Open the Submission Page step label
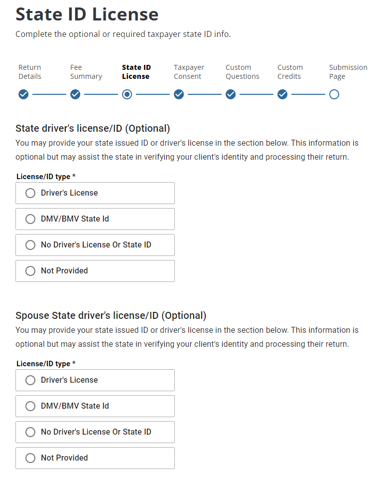 [x=348, y=72]
